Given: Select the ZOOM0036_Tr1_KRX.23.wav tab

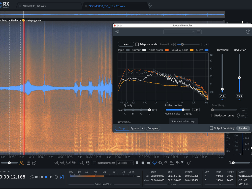Looking at the screenshot, I should point(107,6).
